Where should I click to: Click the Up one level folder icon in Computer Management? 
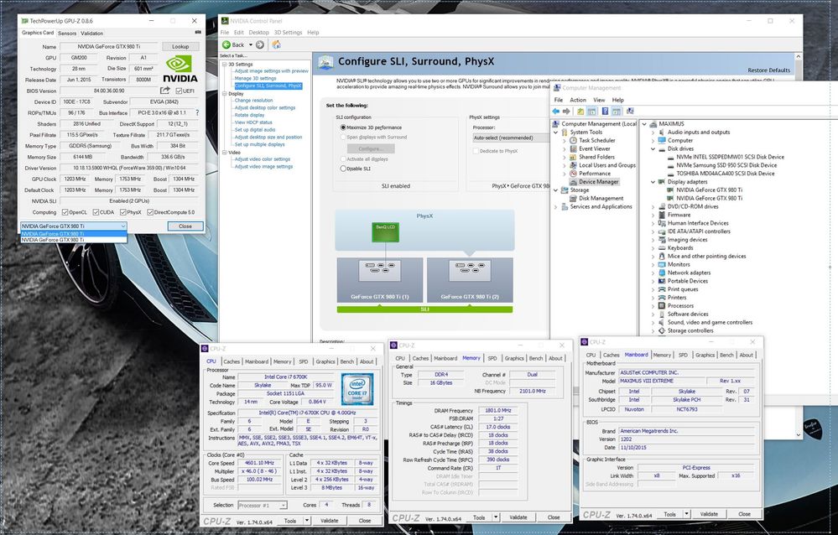580,112
